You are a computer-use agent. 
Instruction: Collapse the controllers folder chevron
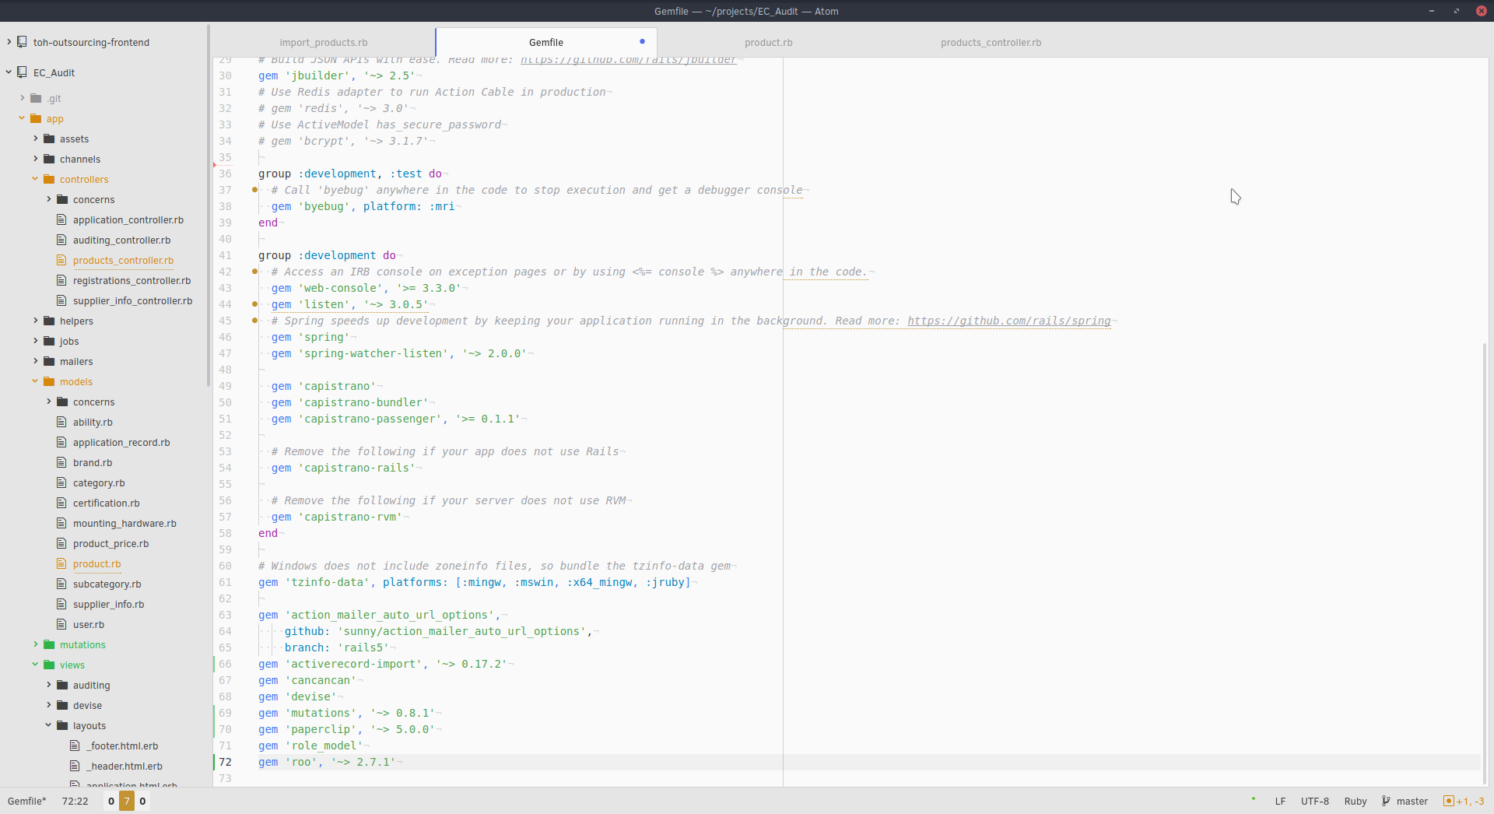coord(35,179)
